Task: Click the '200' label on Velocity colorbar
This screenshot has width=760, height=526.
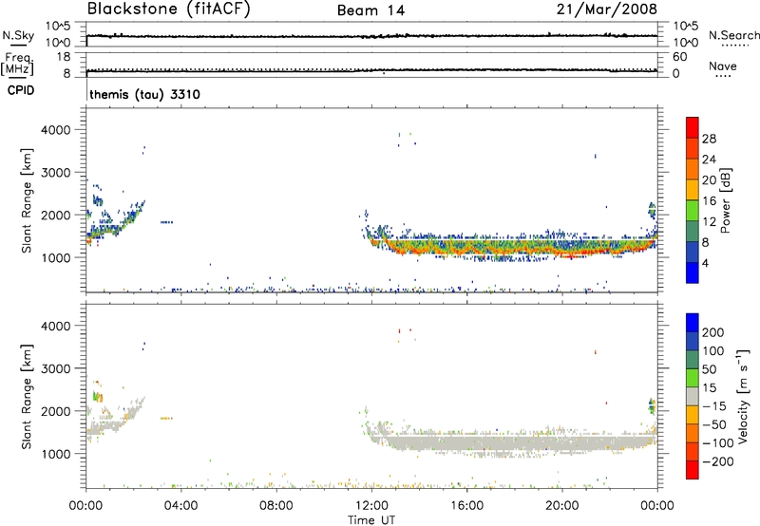Action: click(x=713, y=332)
